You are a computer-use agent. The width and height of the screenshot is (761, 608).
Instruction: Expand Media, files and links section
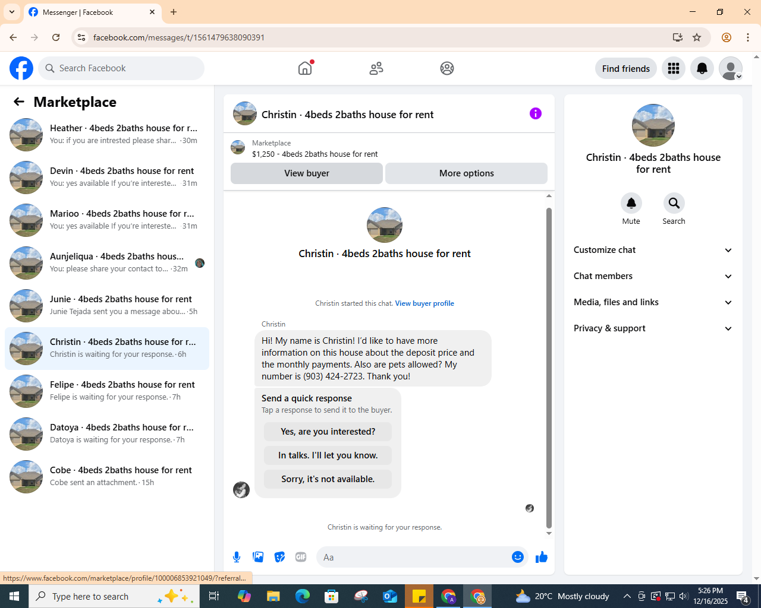click(653, 302)
